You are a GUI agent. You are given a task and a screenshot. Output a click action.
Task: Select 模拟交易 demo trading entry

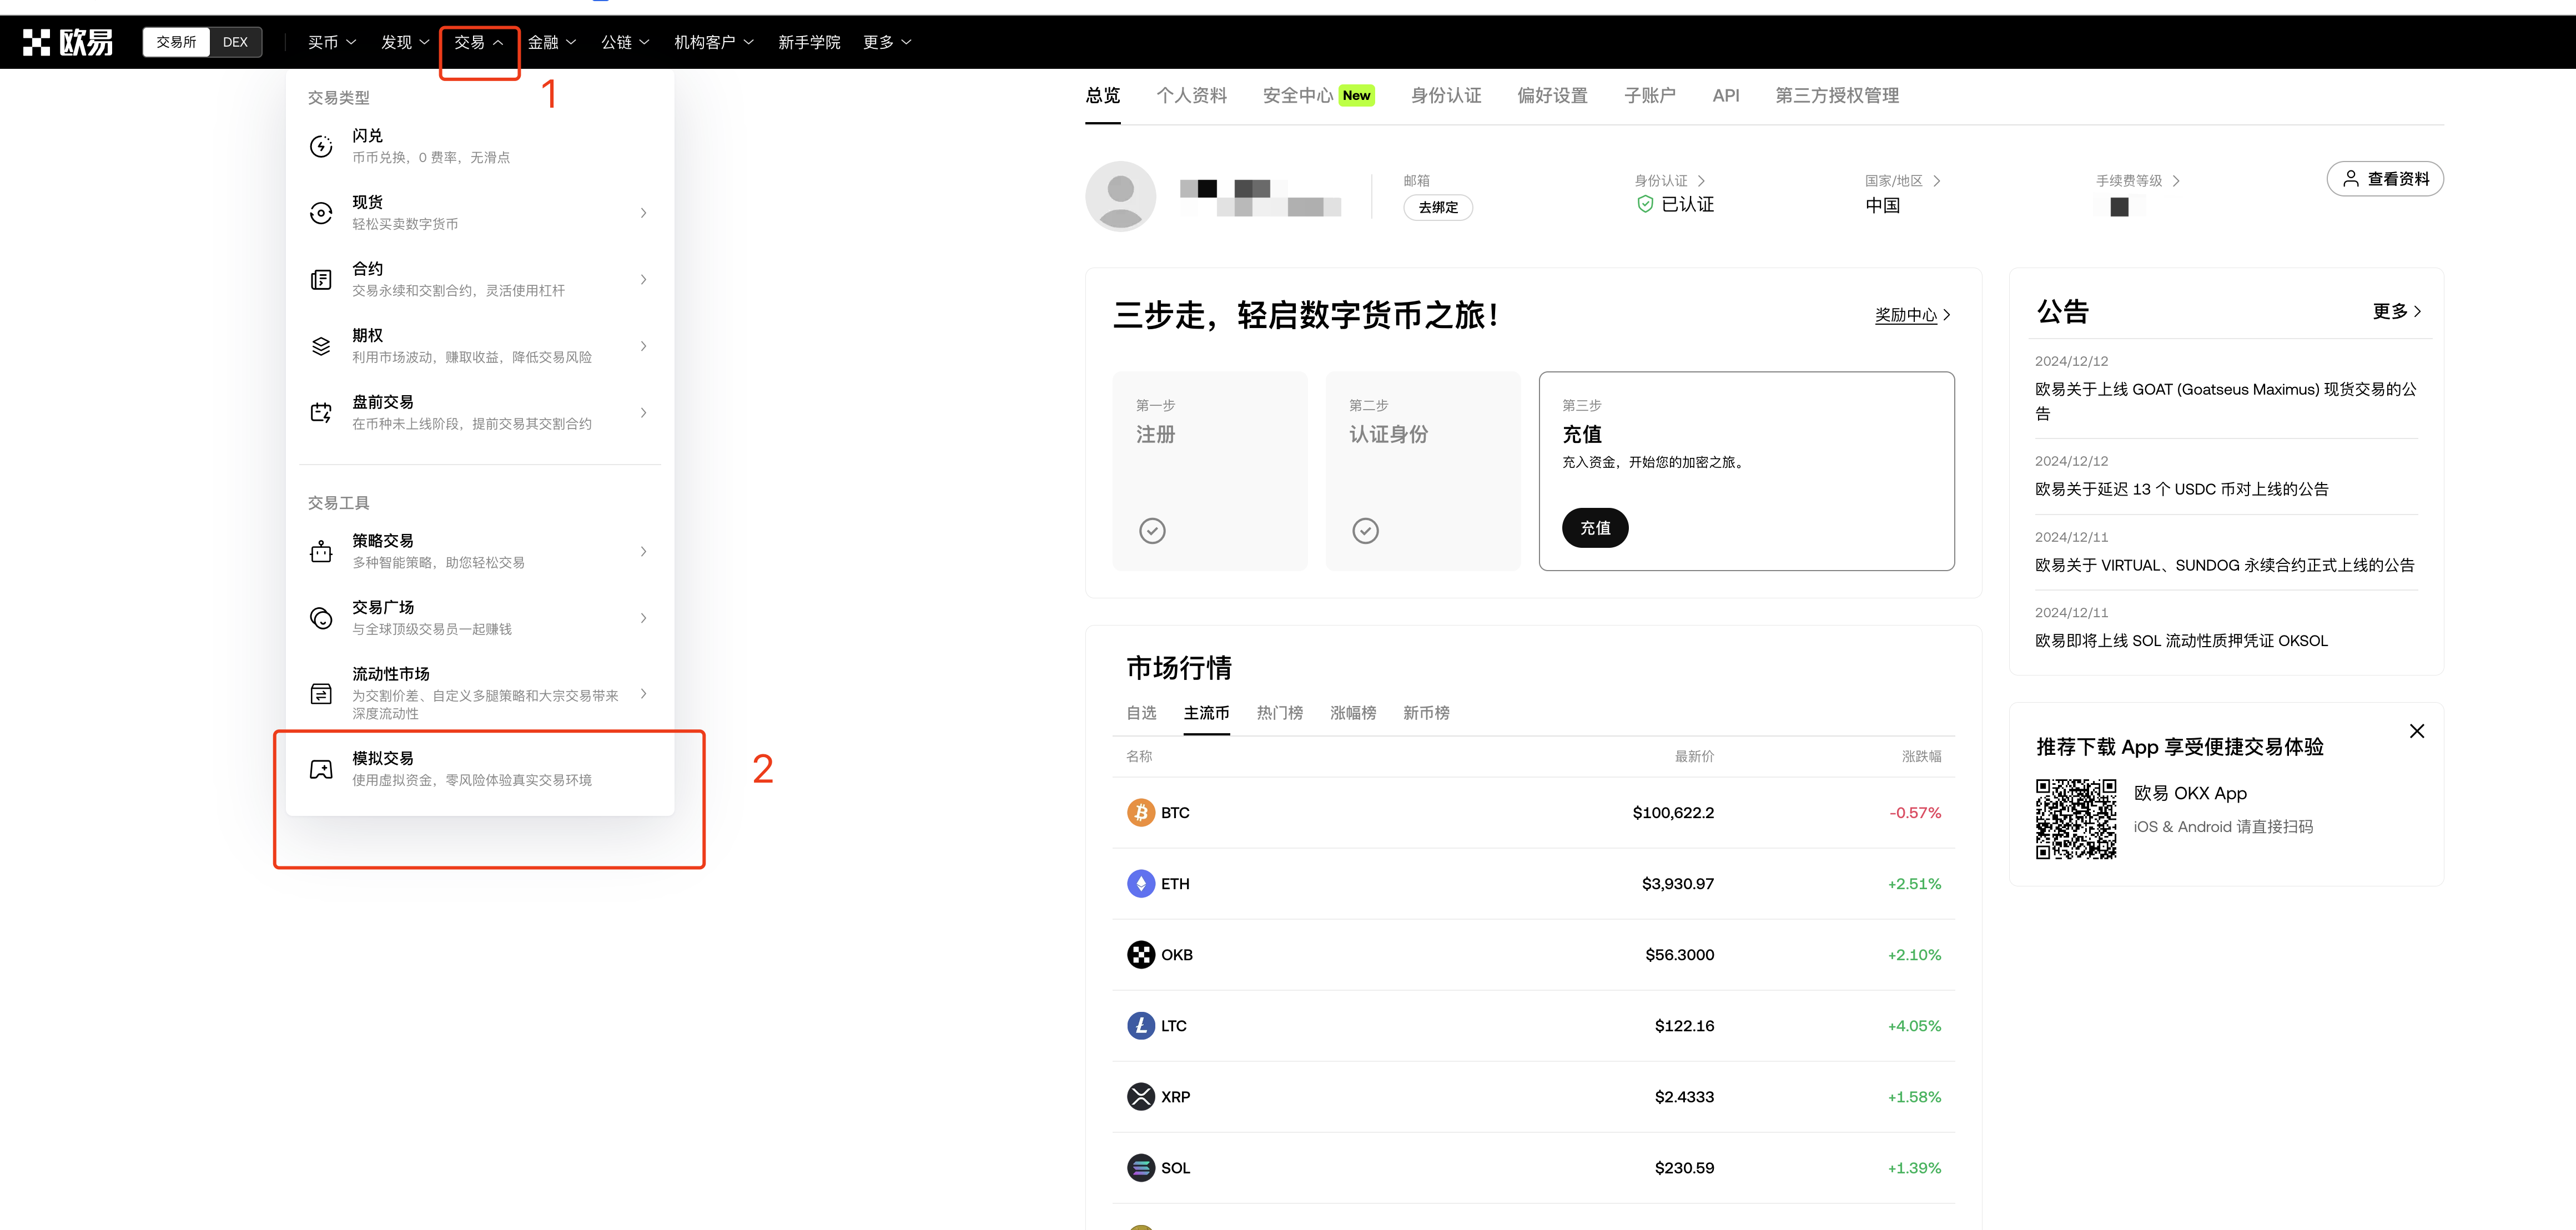pyautogui.click(x=480, y=769)
